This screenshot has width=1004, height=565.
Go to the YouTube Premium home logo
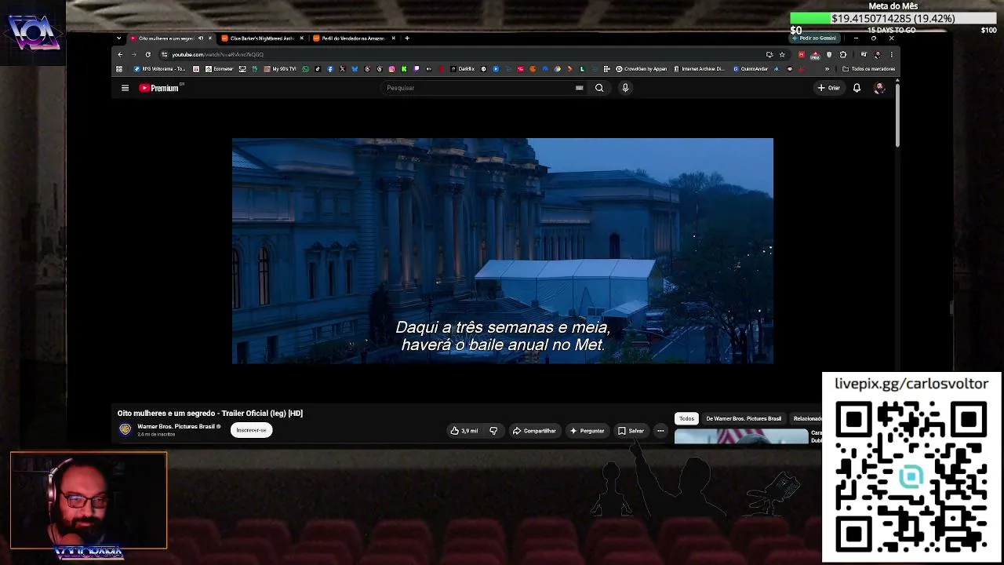coord(160,88)
